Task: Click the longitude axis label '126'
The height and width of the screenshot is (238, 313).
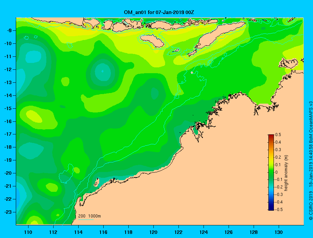Action: tap(229, 232)
